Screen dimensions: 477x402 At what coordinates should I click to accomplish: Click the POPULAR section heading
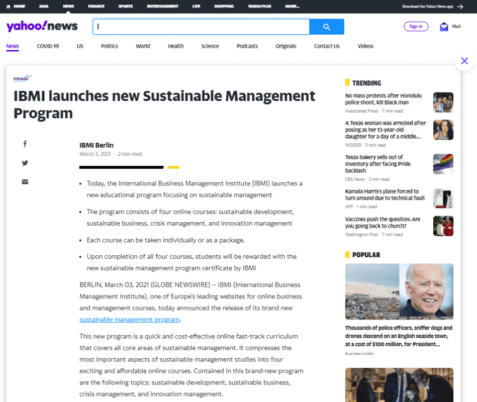(366, 255)
